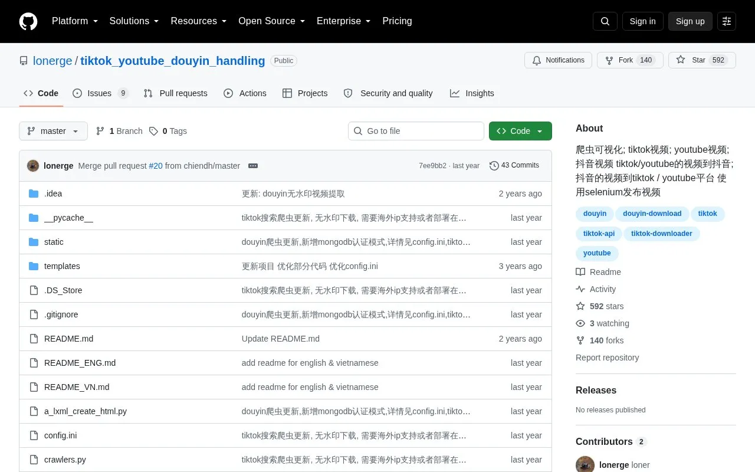Expand the Enterprise menu

point(344,21)
